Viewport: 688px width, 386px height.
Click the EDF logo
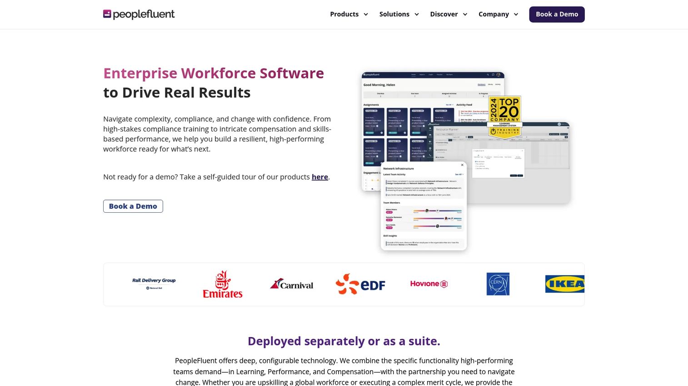[360, 284]
